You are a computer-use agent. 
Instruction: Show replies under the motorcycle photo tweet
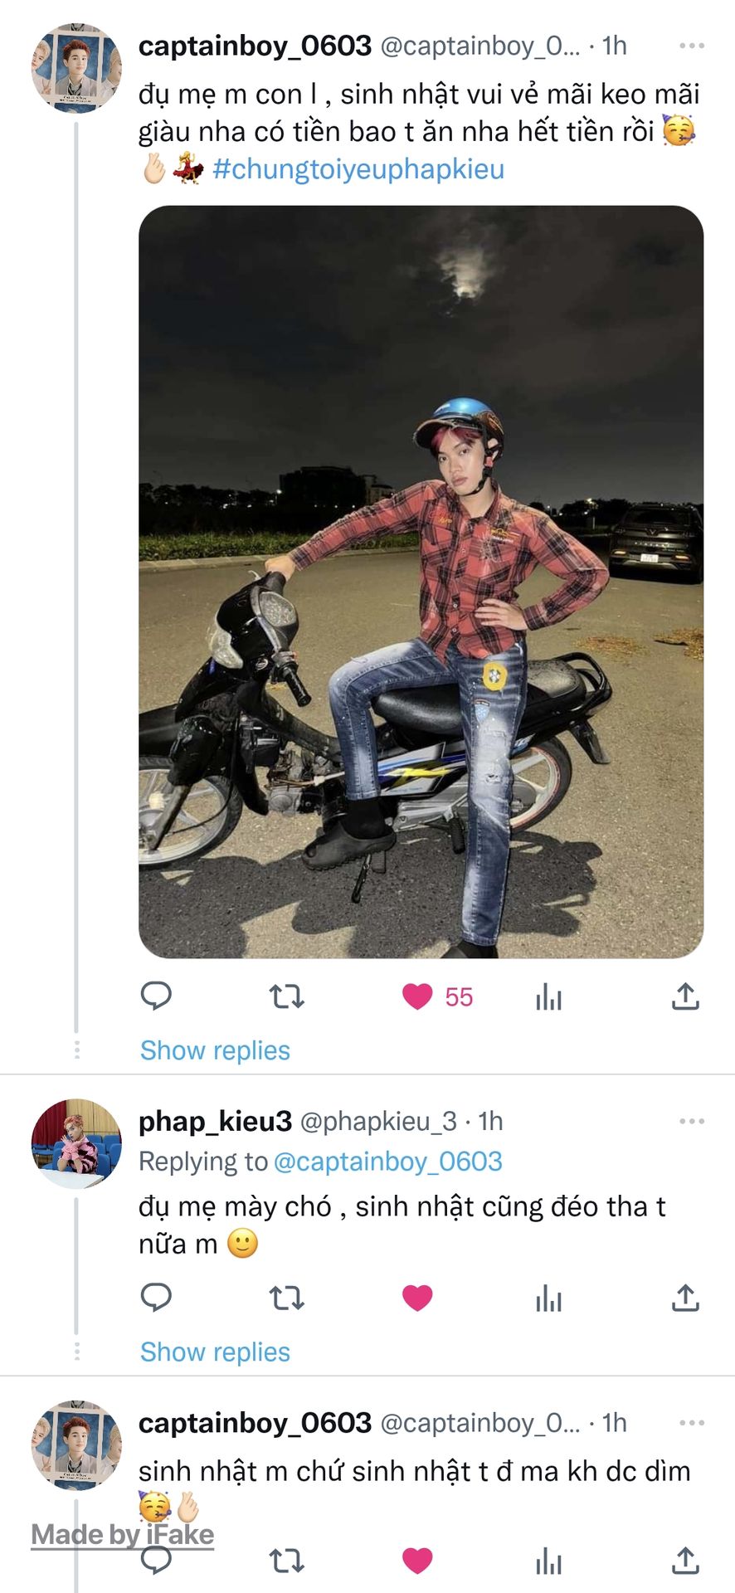[215, 1050]
